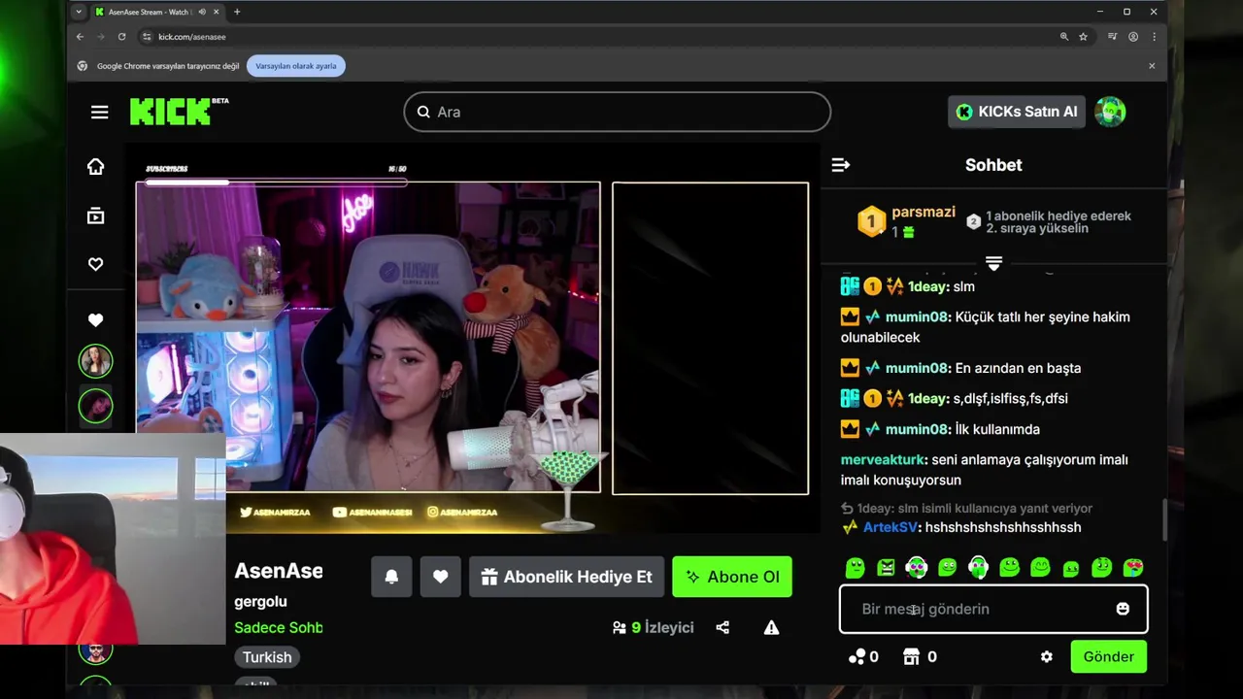
Task: Report the stream with warning icon
Action: [771, 627]
